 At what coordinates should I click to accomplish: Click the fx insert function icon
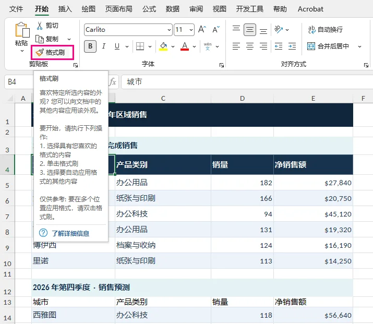[113, 82]
